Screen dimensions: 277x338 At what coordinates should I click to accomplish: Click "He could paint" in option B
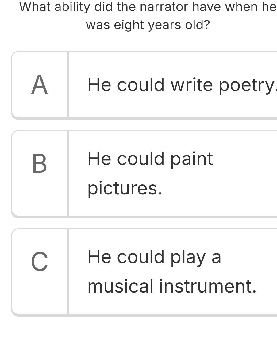click(x=150, y=159)
